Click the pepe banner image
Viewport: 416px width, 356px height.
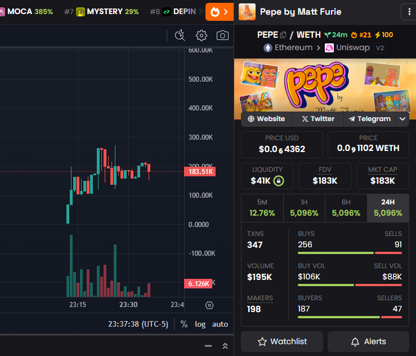tap(325, 85)
